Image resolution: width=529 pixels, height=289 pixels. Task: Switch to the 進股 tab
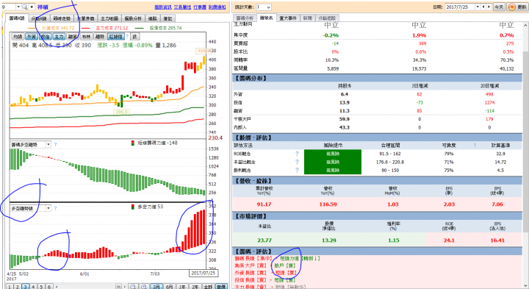153,18
